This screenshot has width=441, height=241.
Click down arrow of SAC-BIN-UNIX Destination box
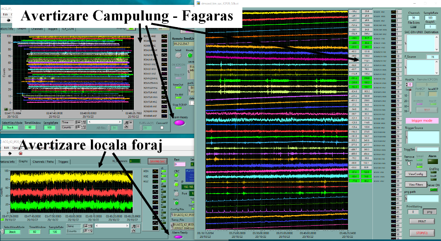tap(436, 49)
